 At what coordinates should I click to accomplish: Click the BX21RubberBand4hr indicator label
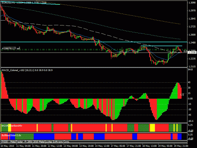(x=12, y=126)
